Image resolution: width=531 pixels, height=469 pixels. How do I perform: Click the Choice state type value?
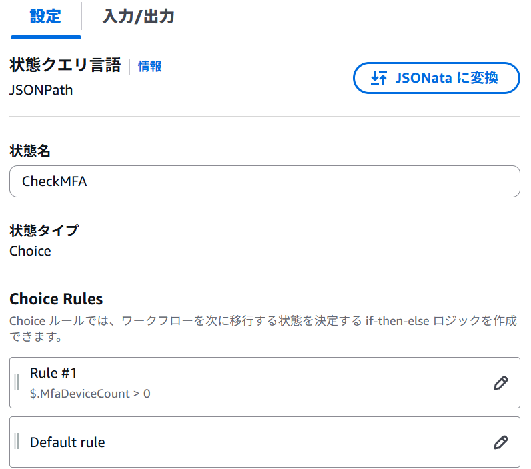[x=30, y=251]
